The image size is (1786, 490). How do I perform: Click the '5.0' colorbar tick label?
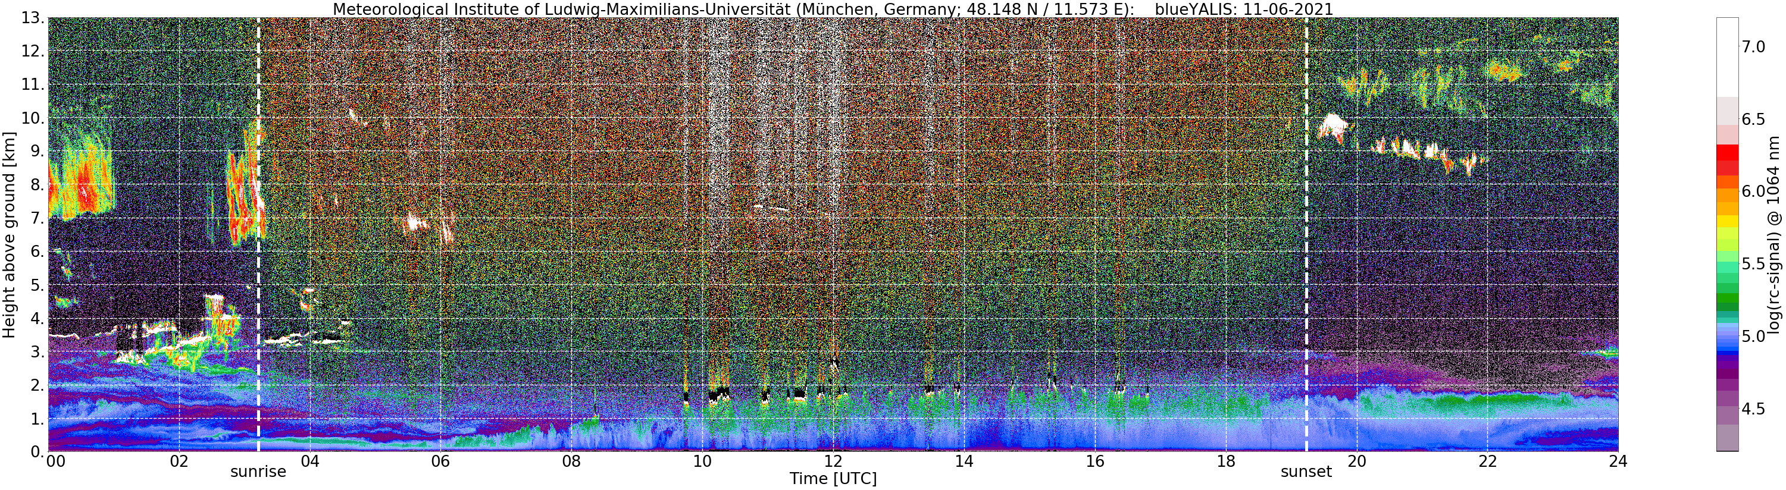(1753, 336)
